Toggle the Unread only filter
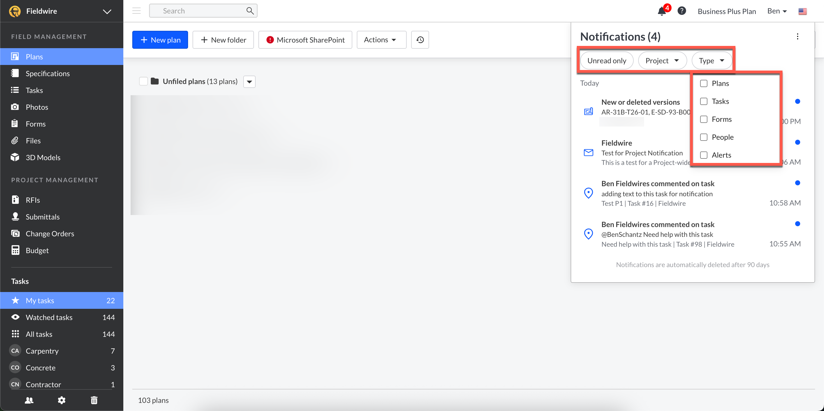Screen dimensions: 824x411 coord(607,60)
